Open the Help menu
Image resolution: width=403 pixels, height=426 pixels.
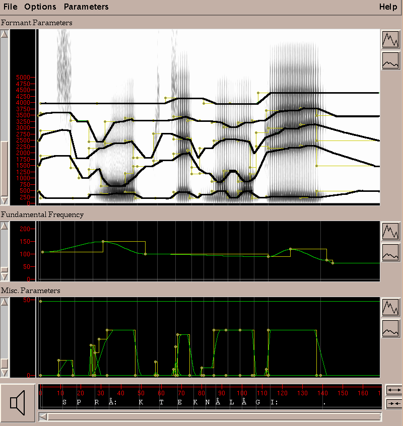(x=388, y=7)
